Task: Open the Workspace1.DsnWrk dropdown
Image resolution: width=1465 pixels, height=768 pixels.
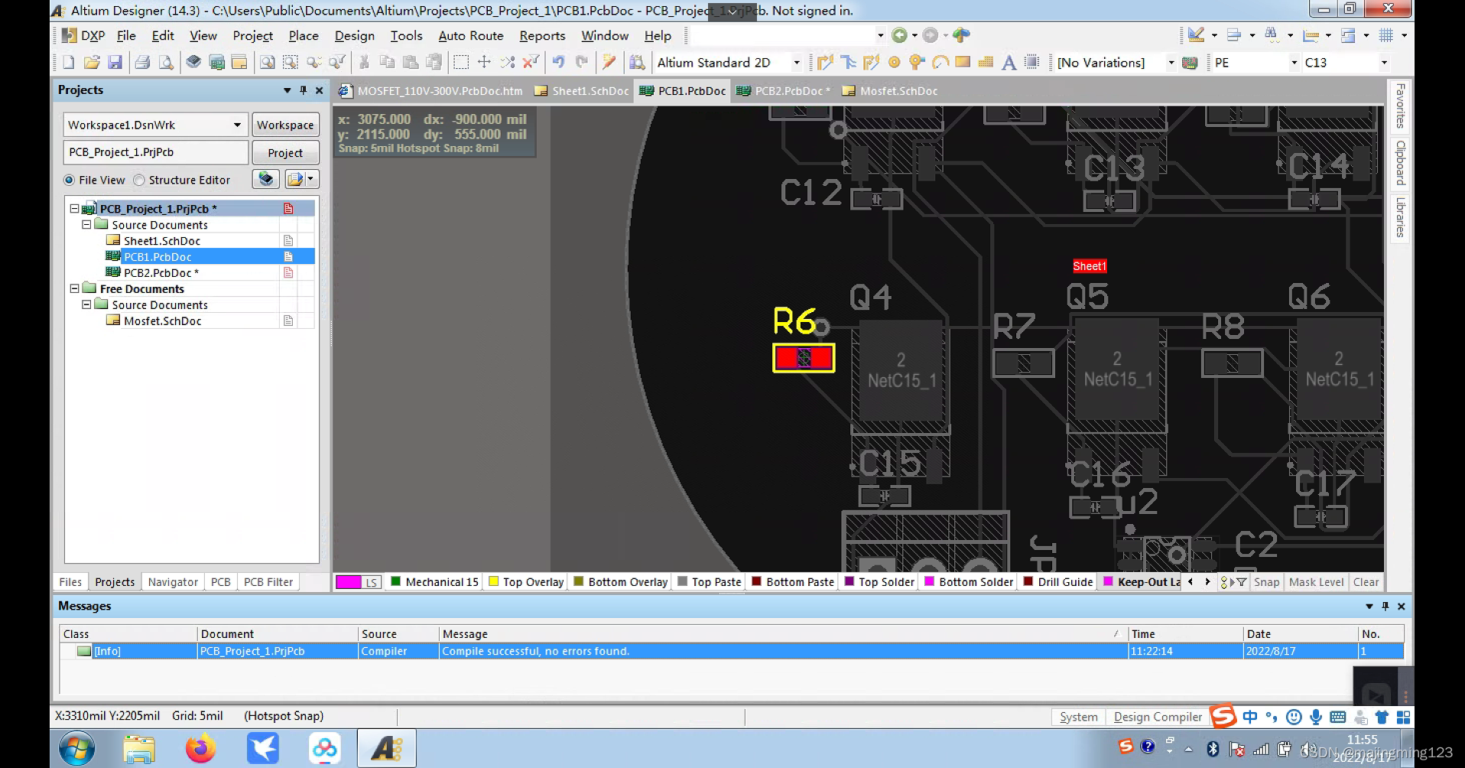Action: pyautogui.click(x=237, y=125)
